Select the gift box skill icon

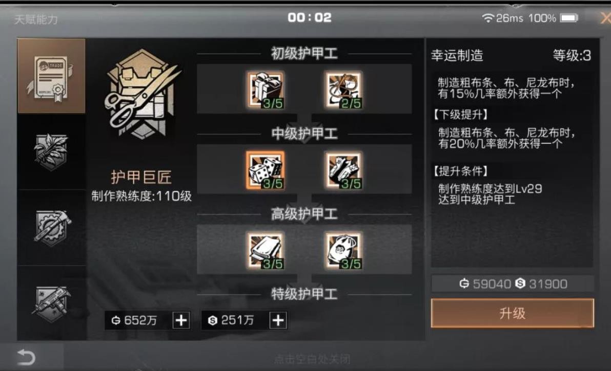pyautogui.click(x=266, y=90)
